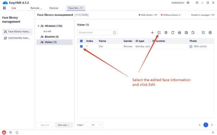Viewport: 217px width, 135px height.
Task: Click the search magnifier icon
Action: coord(115,33)
